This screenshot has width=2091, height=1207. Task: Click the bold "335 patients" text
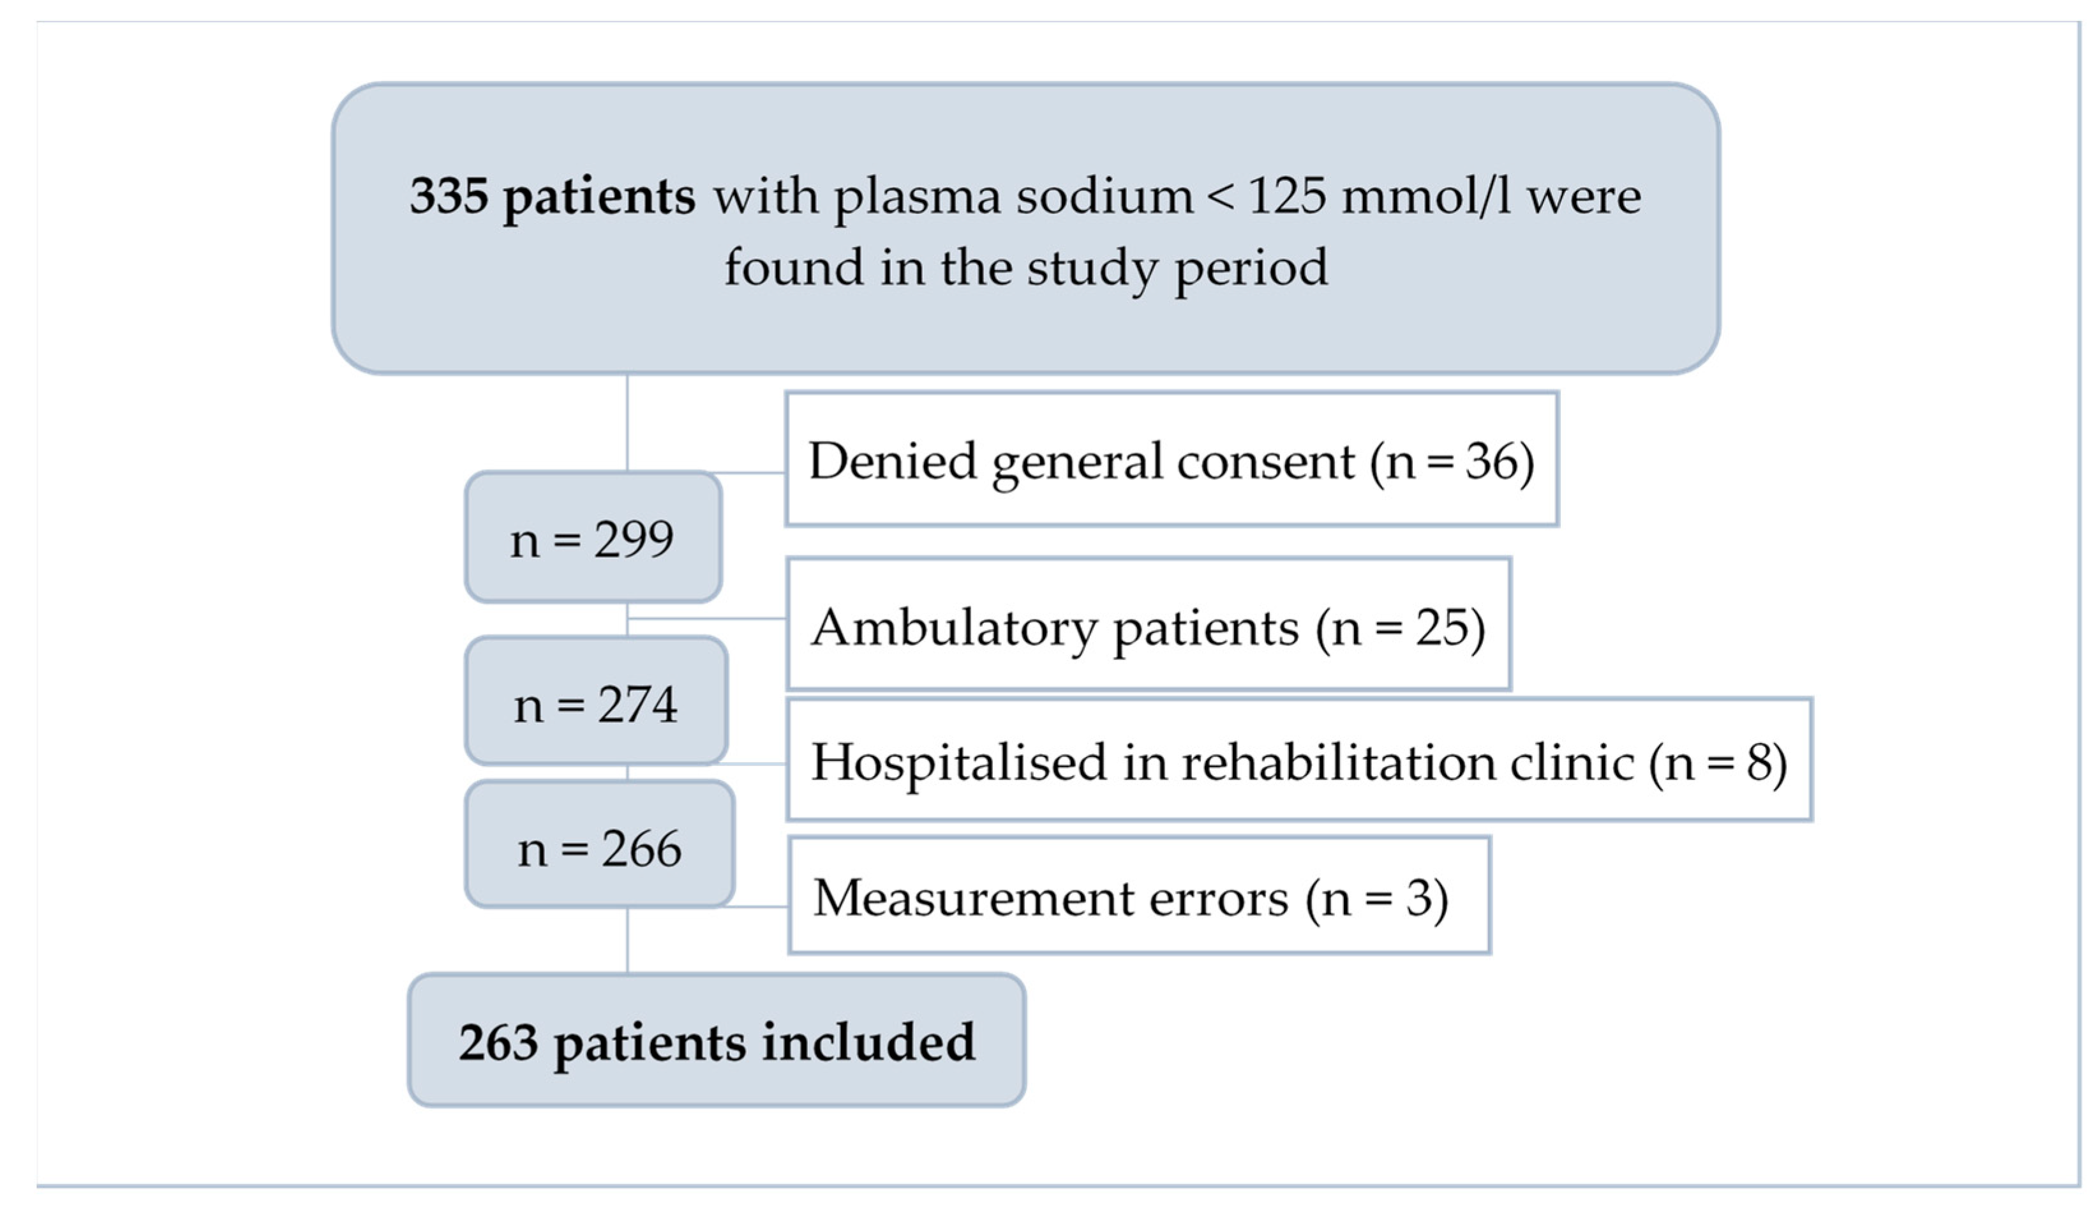(x=552, y=197)
